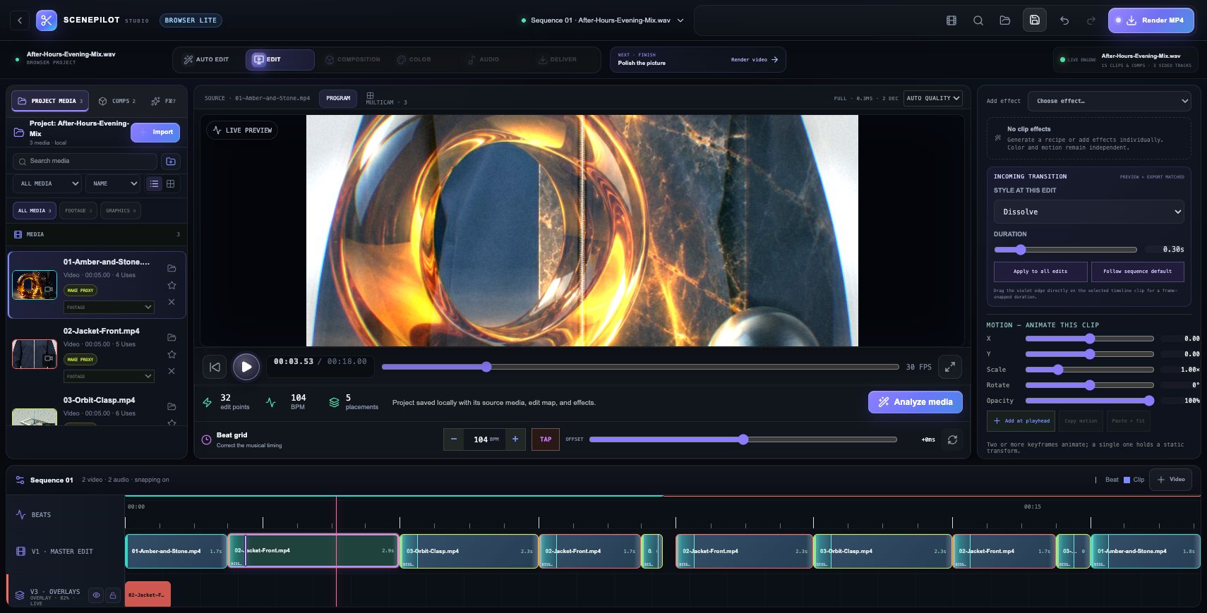This screenshot has width=1207, height=613.
Task: Unlock the V3 Overlays track using the lock icon
Action: click(113, 595)
